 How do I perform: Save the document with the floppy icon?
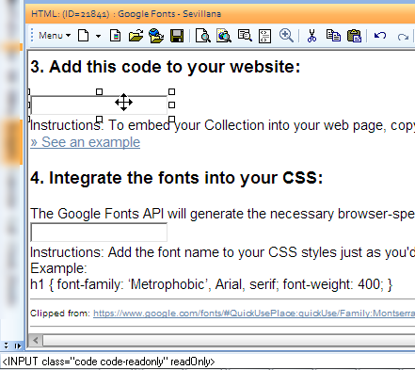(177, 36)
